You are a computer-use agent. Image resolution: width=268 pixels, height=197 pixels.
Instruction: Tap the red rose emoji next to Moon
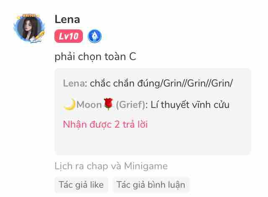tap(108, 104)
